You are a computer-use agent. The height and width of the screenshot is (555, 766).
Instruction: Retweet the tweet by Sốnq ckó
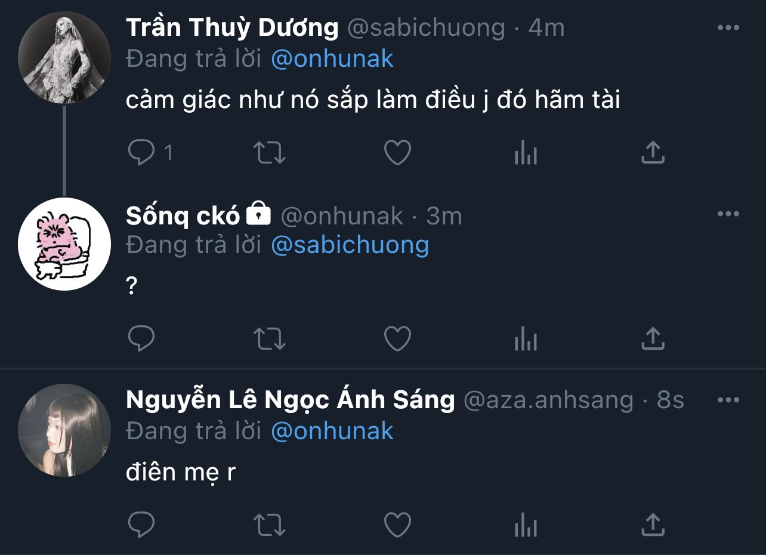pyautogui.click(x=270, y=340)
